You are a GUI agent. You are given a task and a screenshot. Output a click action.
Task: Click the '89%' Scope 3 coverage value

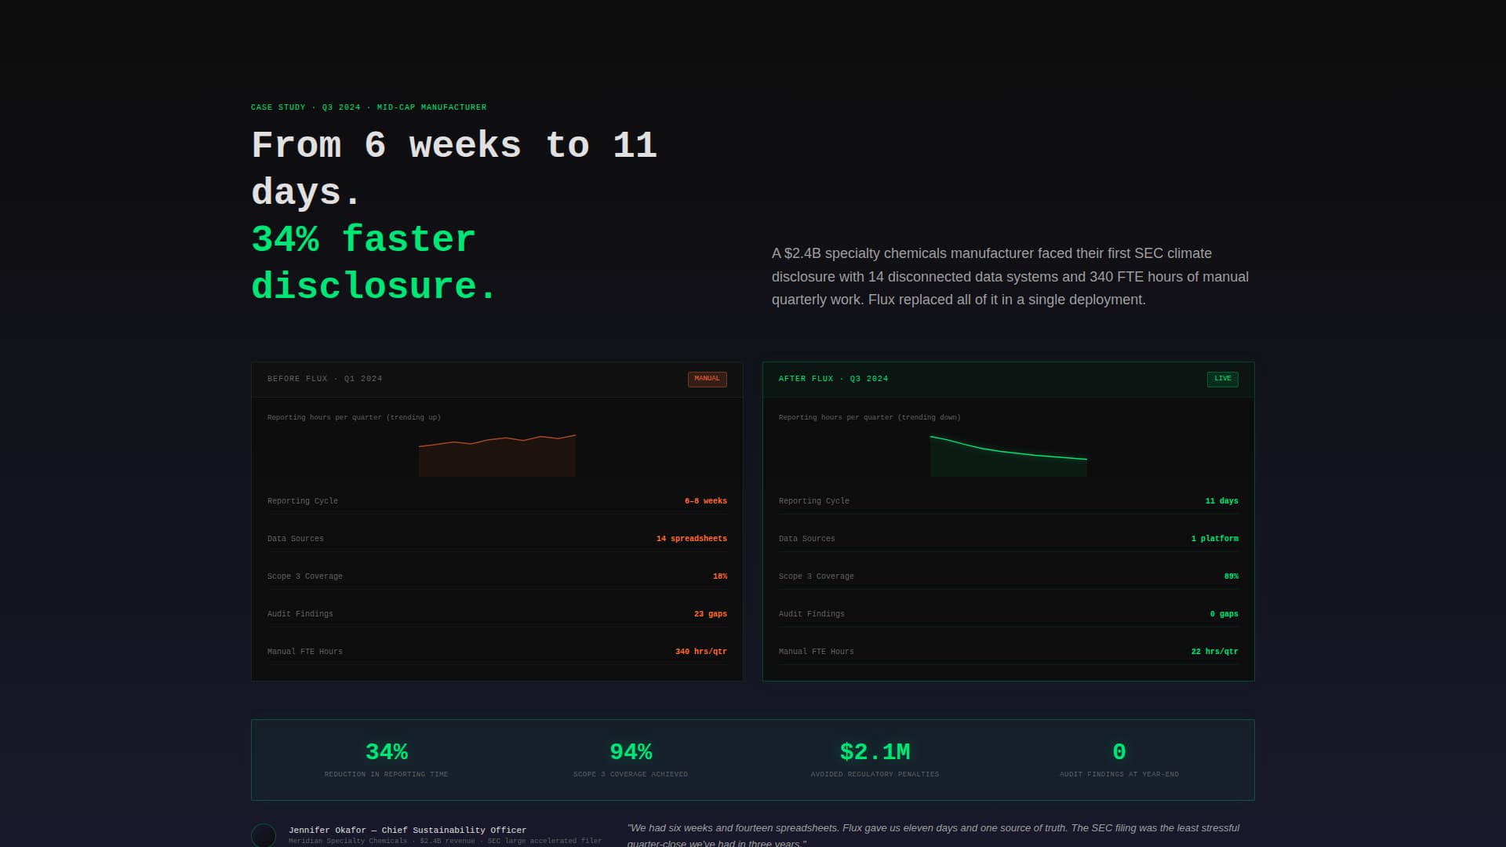1231,576
